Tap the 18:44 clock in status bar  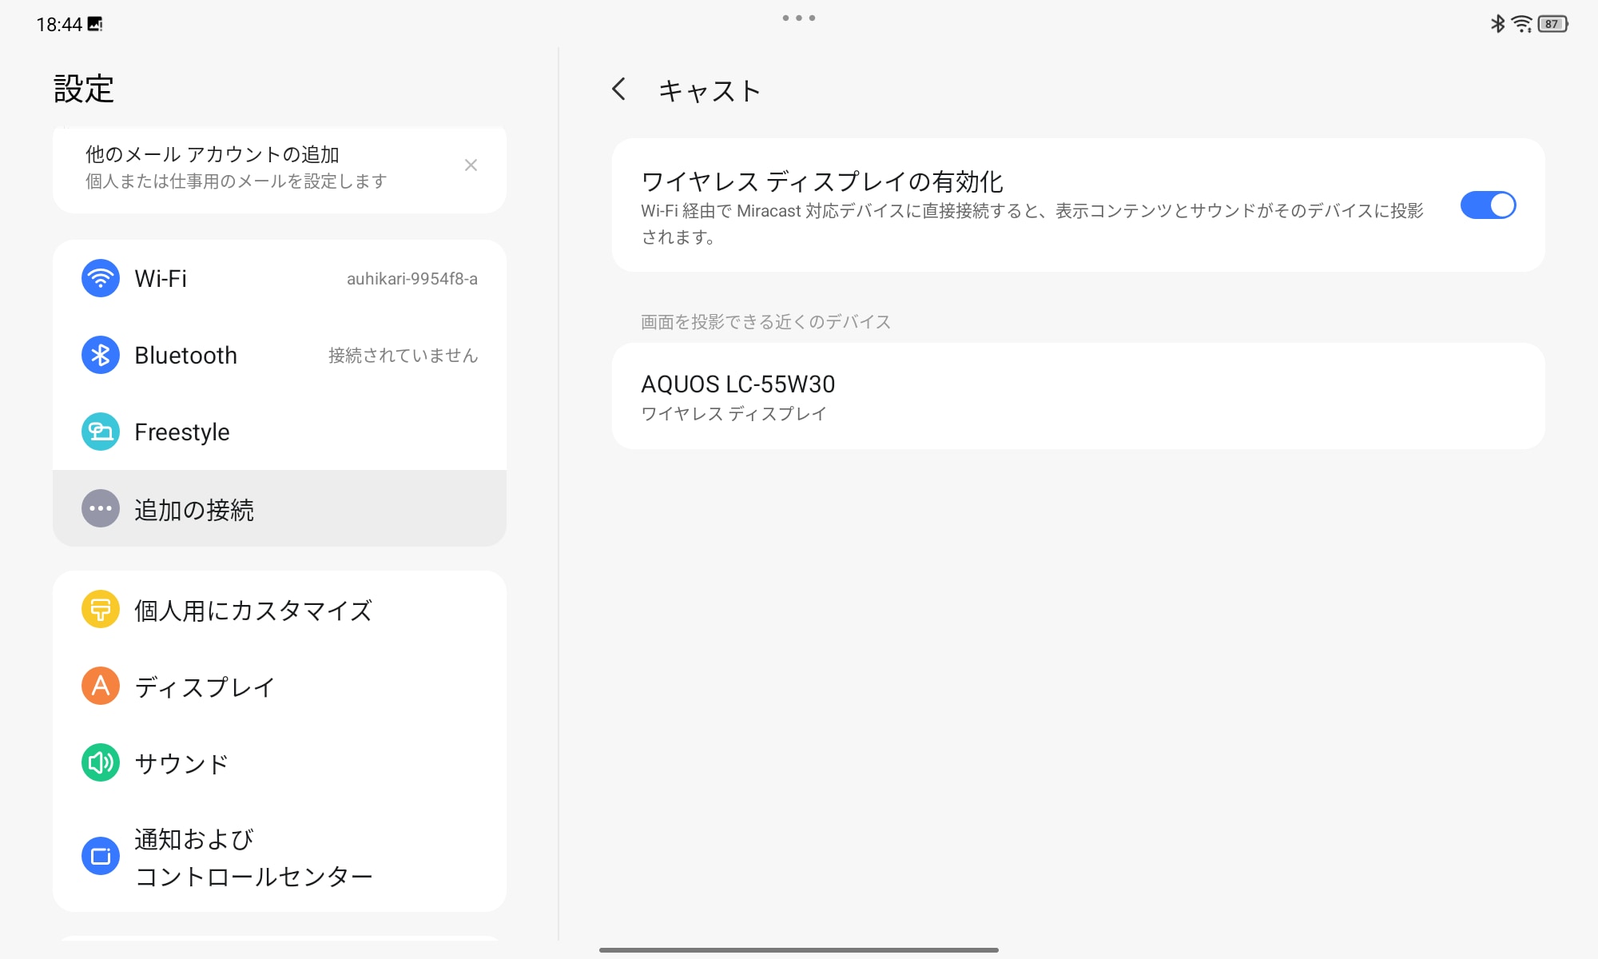[x=59, y=25]
